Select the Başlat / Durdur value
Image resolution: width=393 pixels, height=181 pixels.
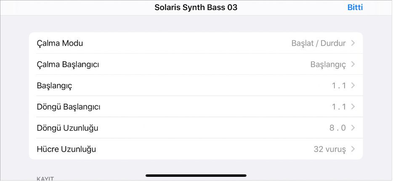pyautogui.click(x=318, y=43)
